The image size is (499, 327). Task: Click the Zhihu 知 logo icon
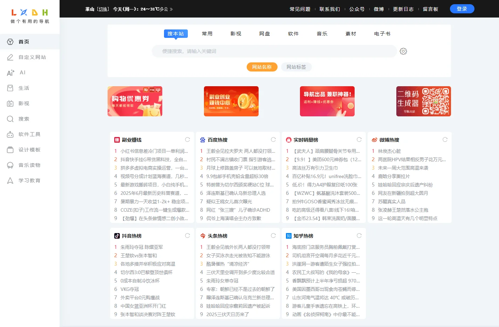(289, 236)
